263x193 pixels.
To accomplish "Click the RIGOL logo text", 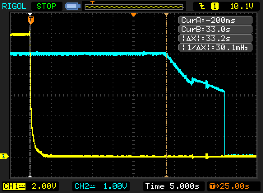I will (x=14, y=7).
